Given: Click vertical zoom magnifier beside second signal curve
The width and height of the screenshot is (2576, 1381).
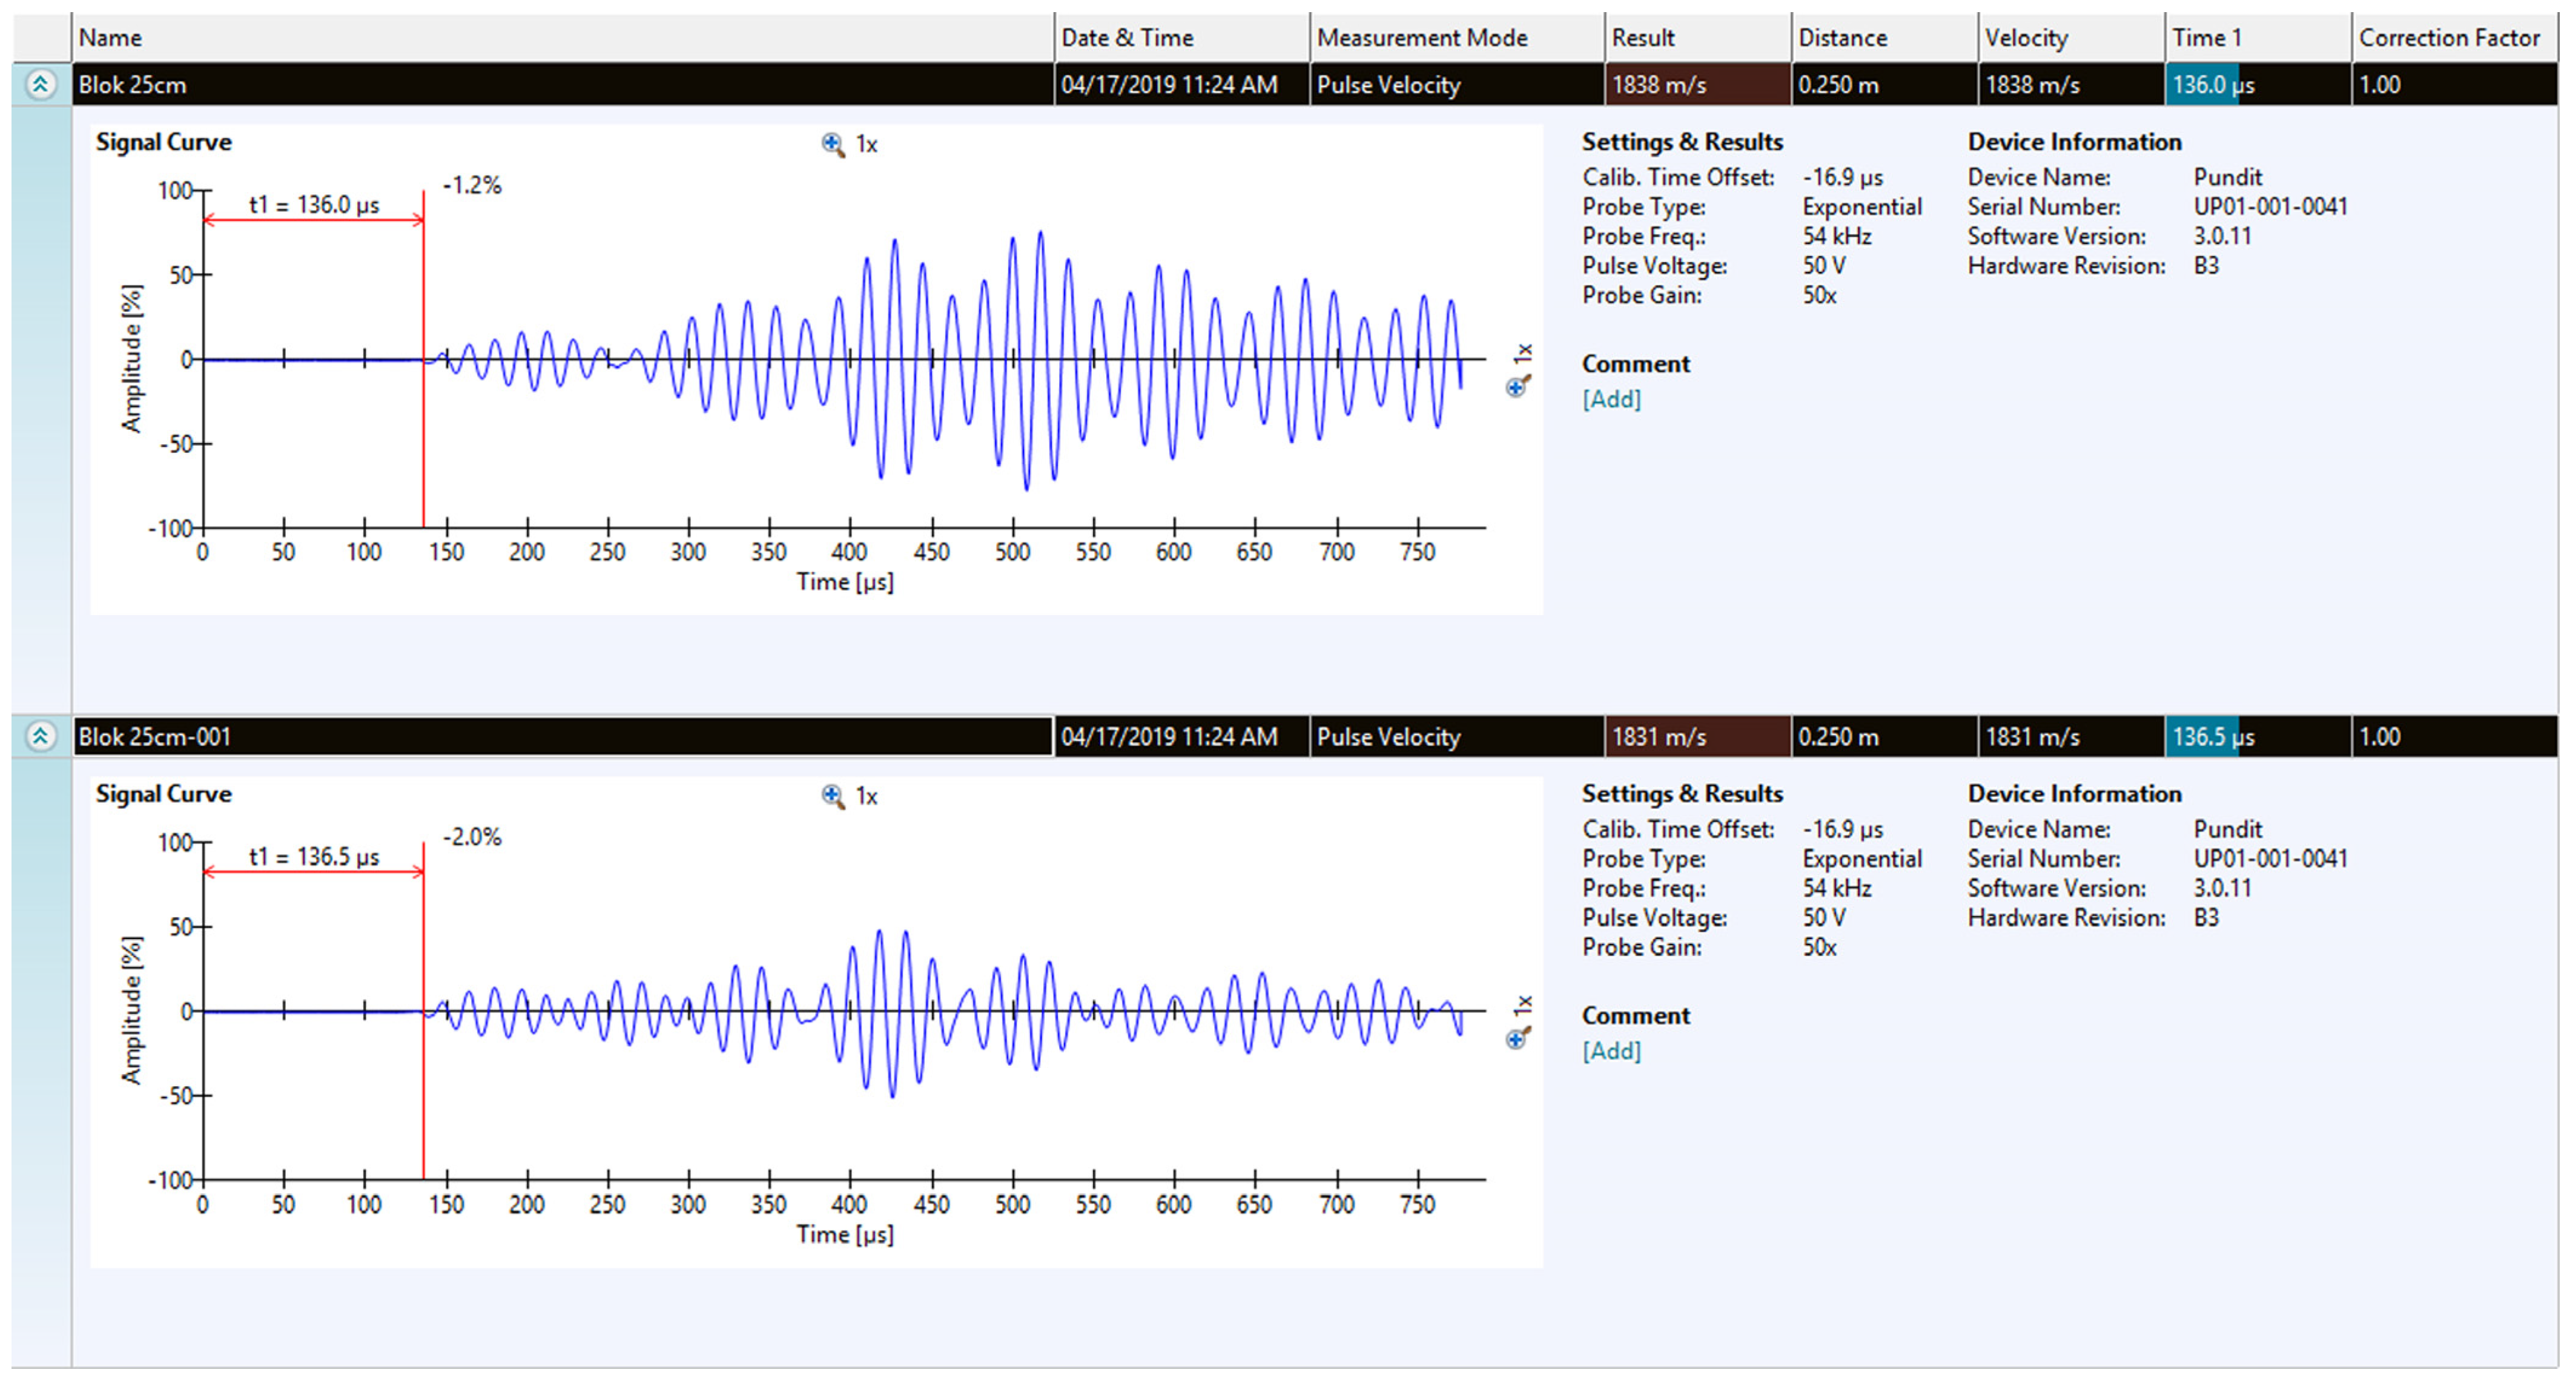Looking at the screenshot, I should tap(1517, 1038).
